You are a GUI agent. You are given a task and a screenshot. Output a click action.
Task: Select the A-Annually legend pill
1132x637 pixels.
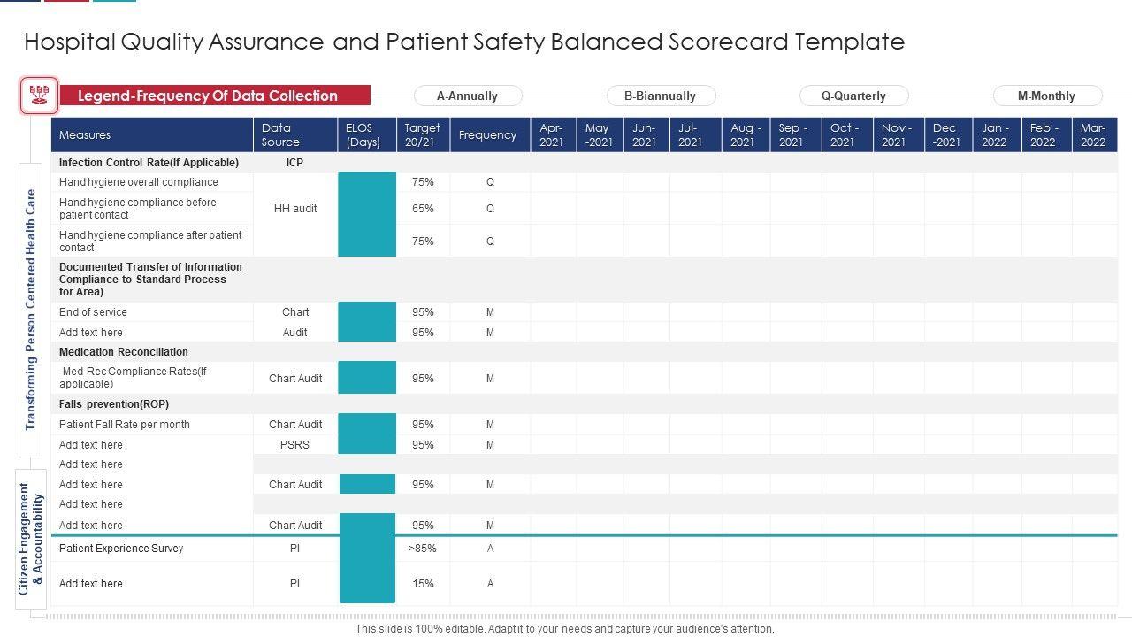click(x=468, y=96)
